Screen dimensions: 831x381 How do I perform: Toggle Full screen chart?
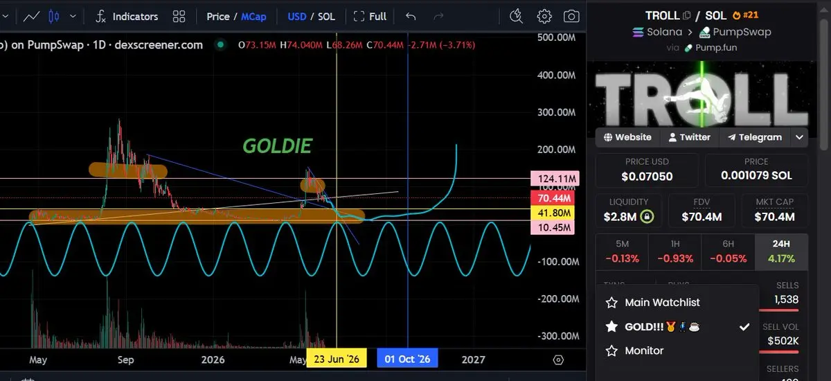(370, 16)
